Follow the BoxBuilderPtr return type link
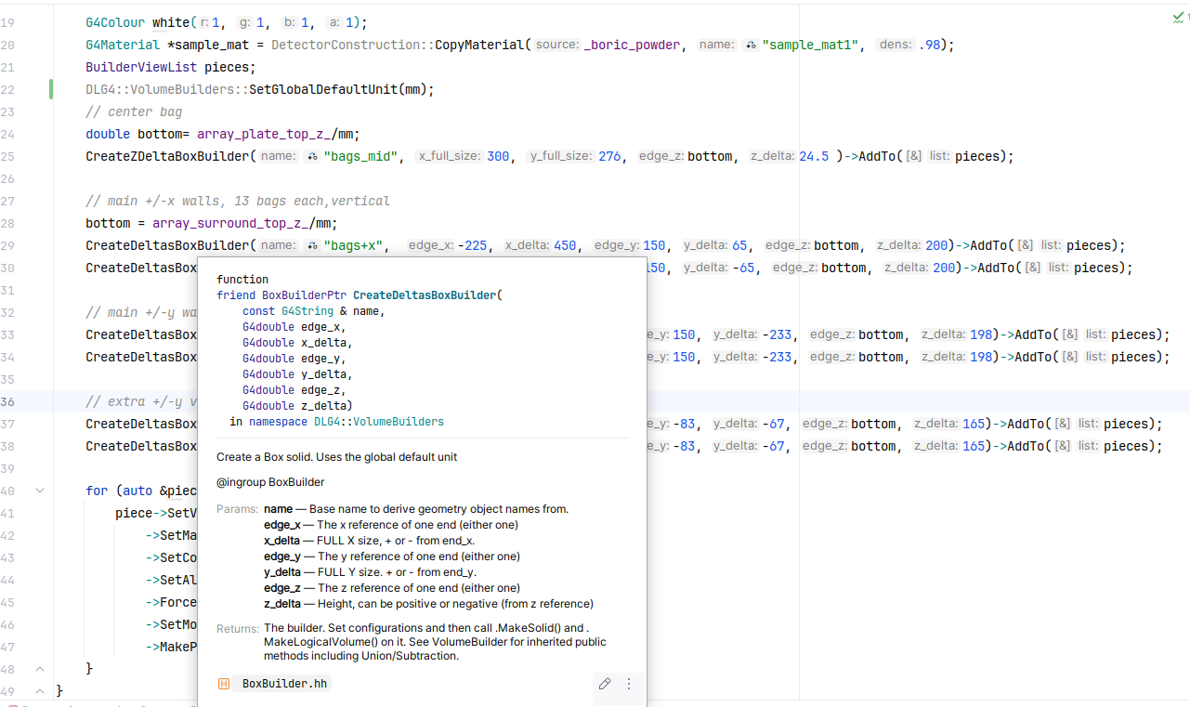 (x=305, y=295)
